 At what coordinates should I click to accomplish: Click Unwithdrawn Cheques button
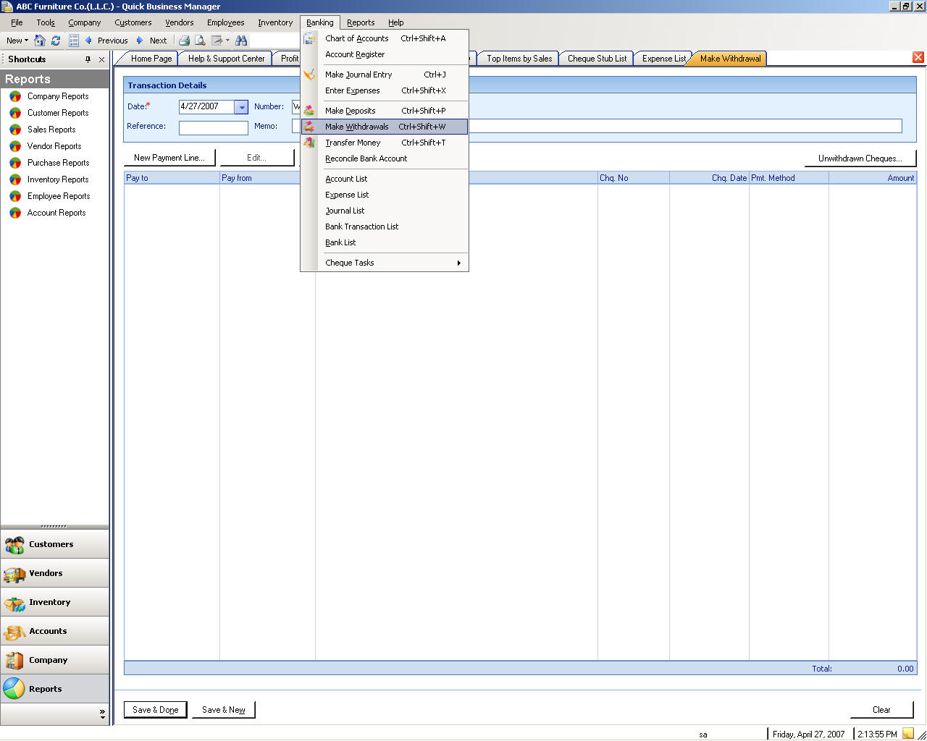coord(860,158)
